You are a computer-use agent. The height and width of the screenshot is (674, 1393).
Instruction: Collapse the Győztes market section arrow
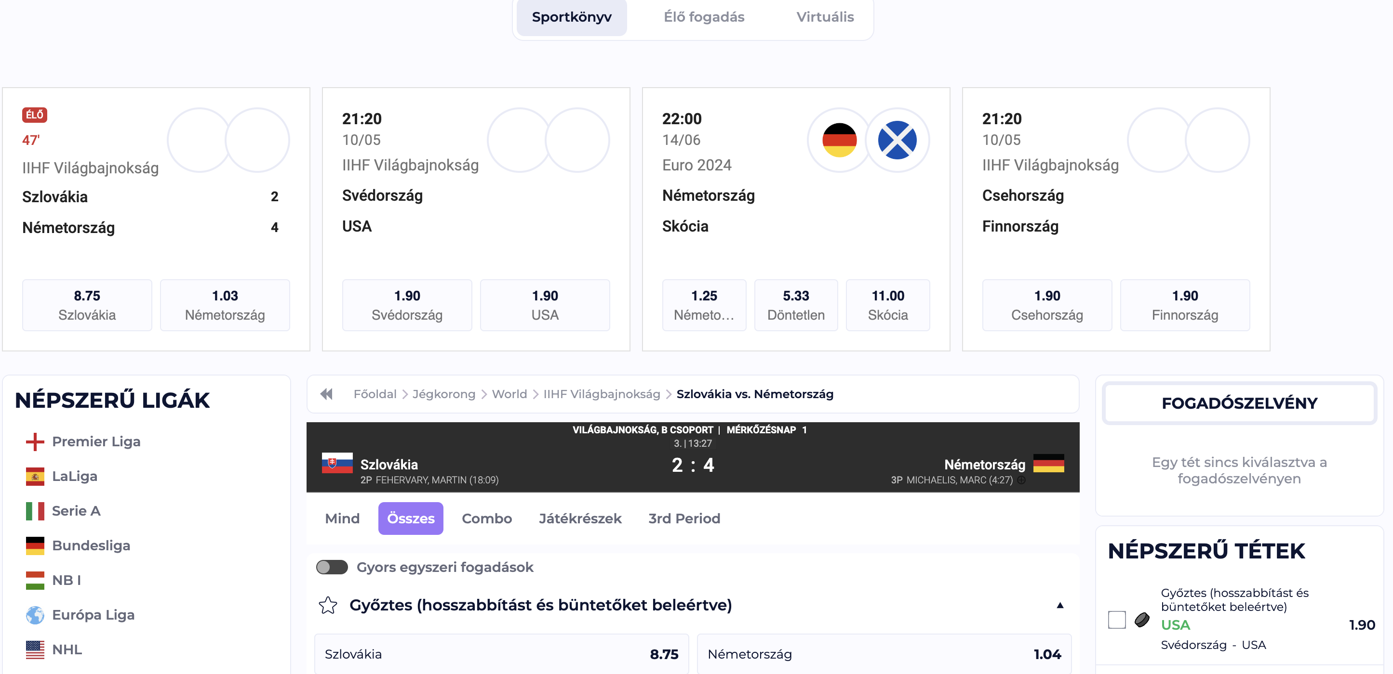(x=1060, y=606)
